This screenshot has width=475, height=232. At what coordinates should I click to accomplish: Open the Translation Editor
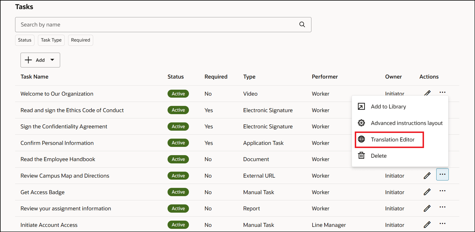[392, 140]
